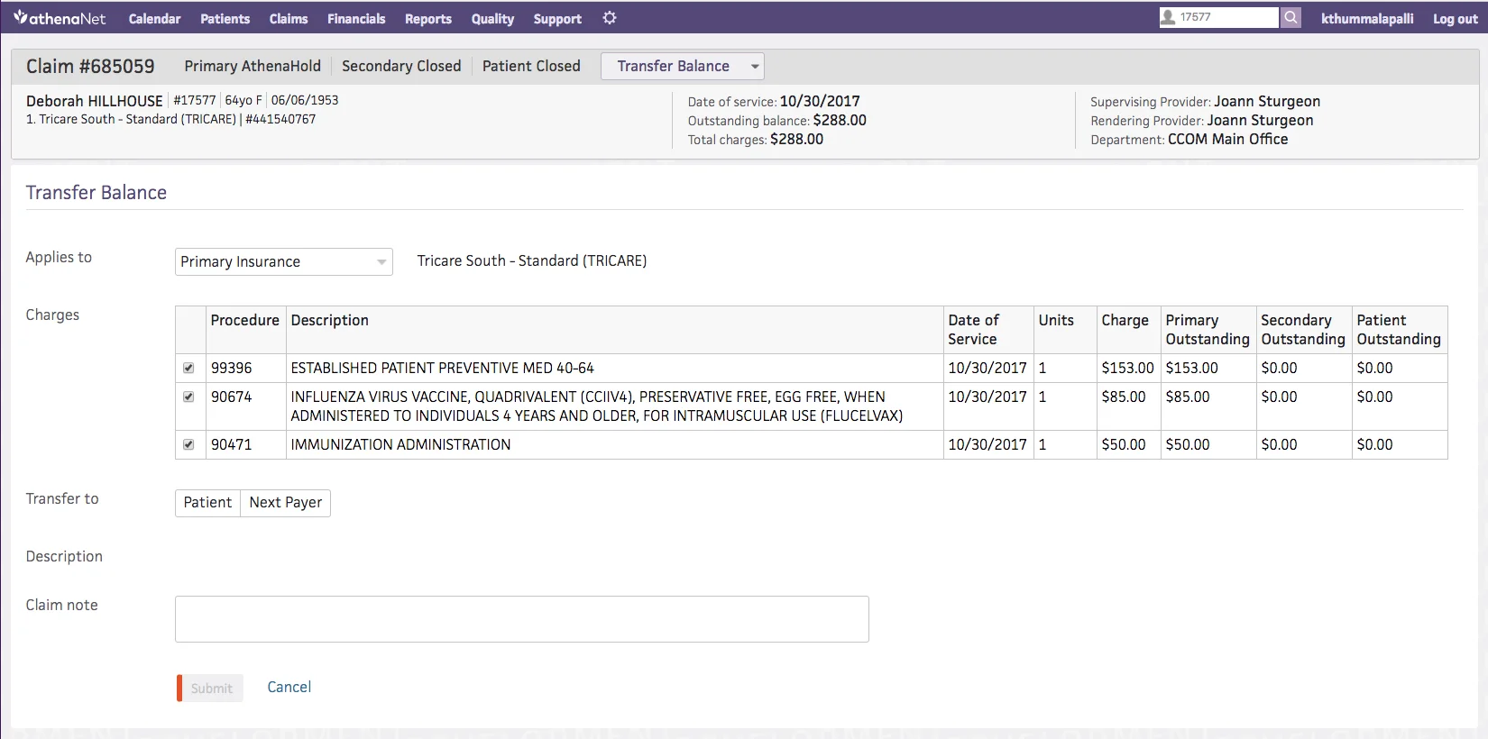The height and width of the screenshot is (739, 1488).
Task: Click the $50.00 charge for 90471
Action: tap(1124, 444)
